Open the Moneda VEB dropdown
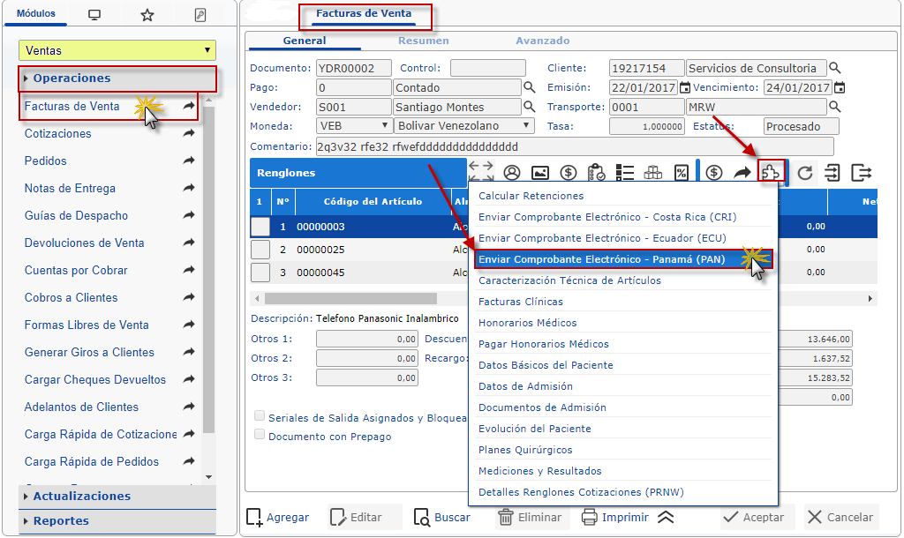 [353, 126]
